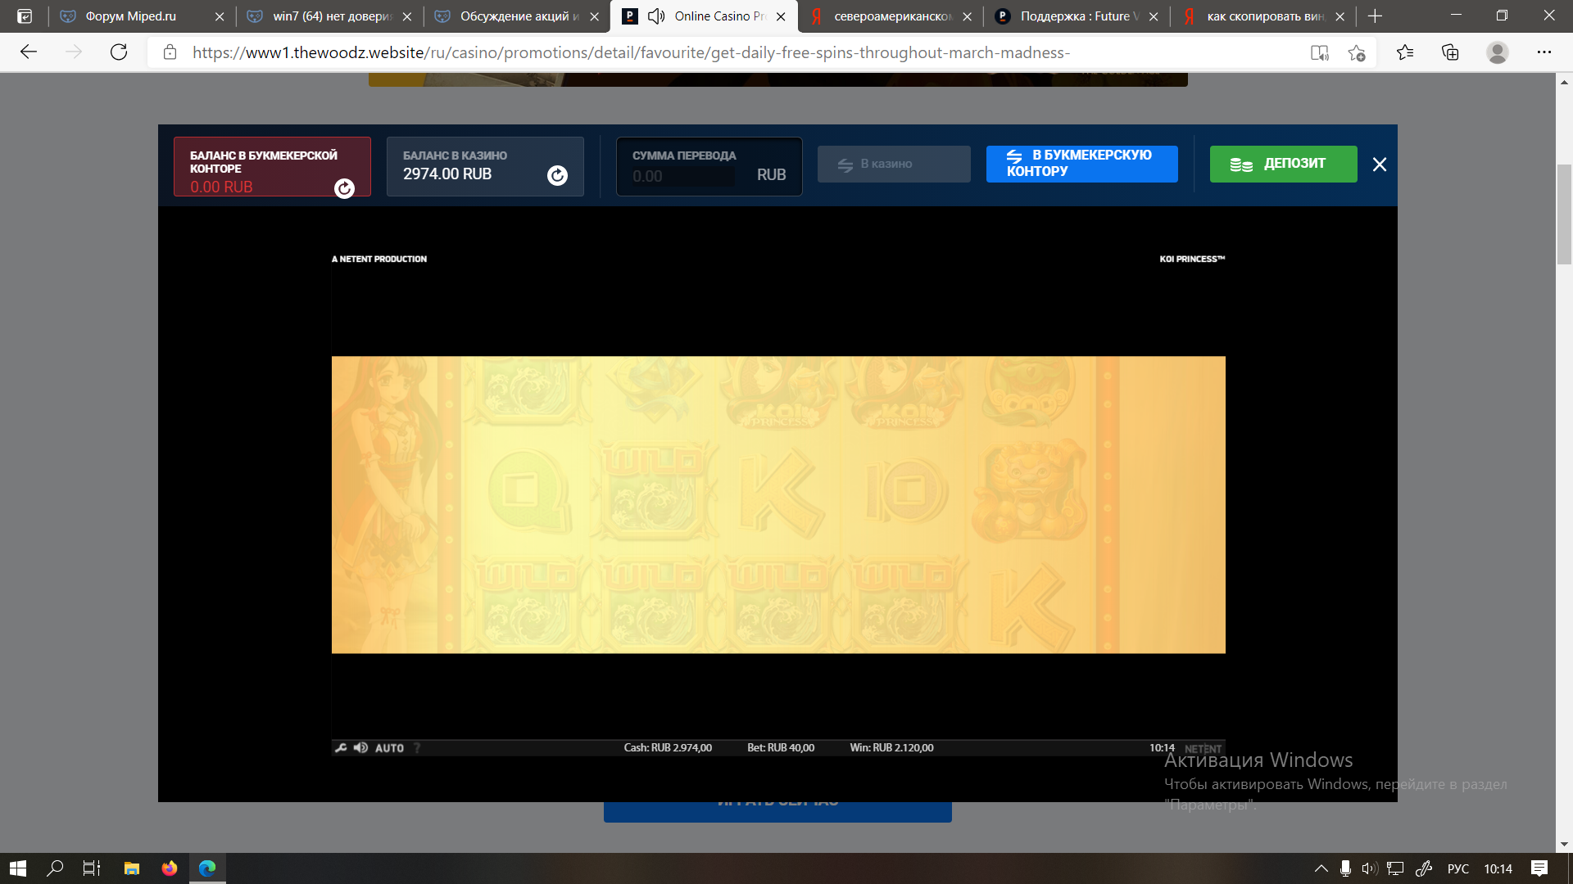Click the browser address bar URL
Image resolution: width=1573 pixels, height=884 pixels.
tap(631, 52)
